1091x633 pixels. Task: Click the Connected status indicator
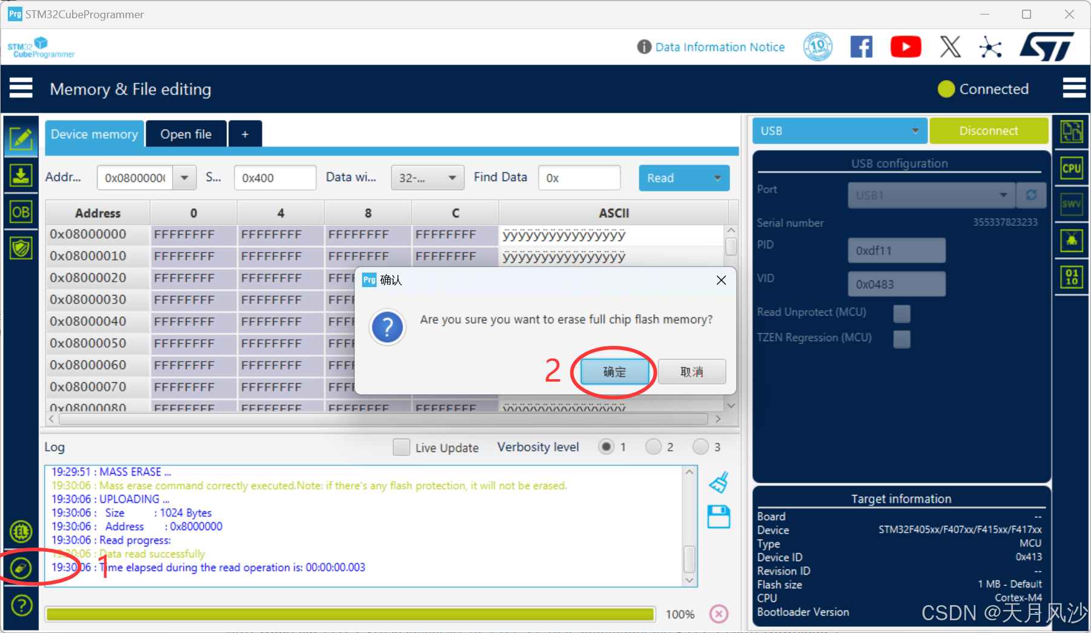[983, 89]
